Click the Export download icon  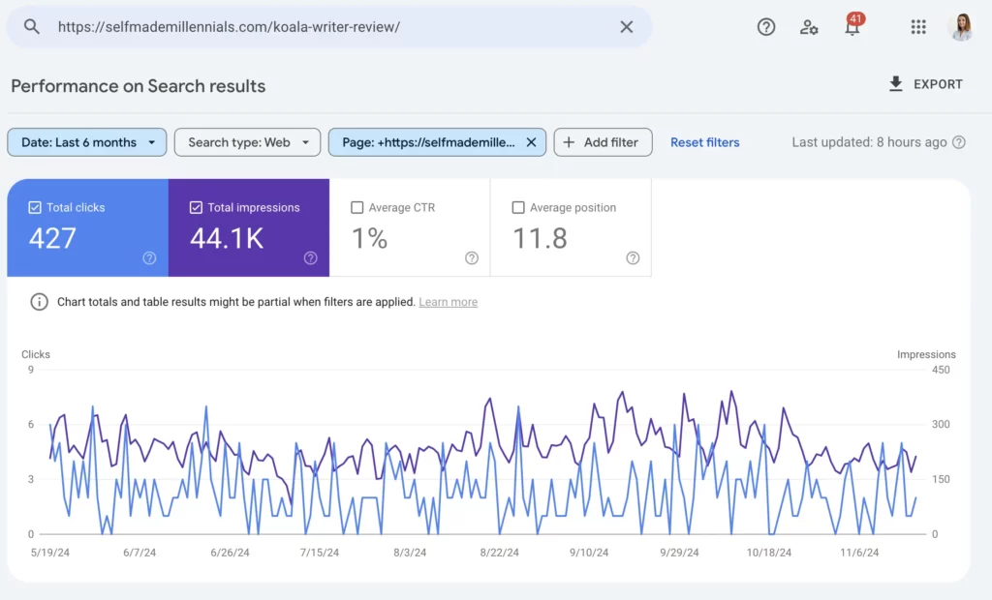pos(895,84)
